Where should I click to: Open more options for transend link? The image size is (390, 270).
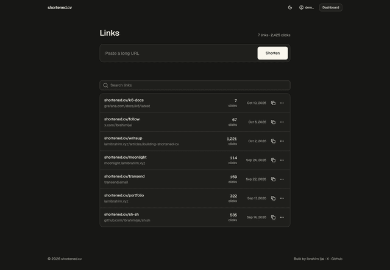282,179
